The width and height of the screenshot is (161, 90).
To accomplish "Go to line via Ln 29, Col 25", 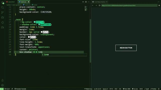I will pyautogui.click(x=97, y=89).
